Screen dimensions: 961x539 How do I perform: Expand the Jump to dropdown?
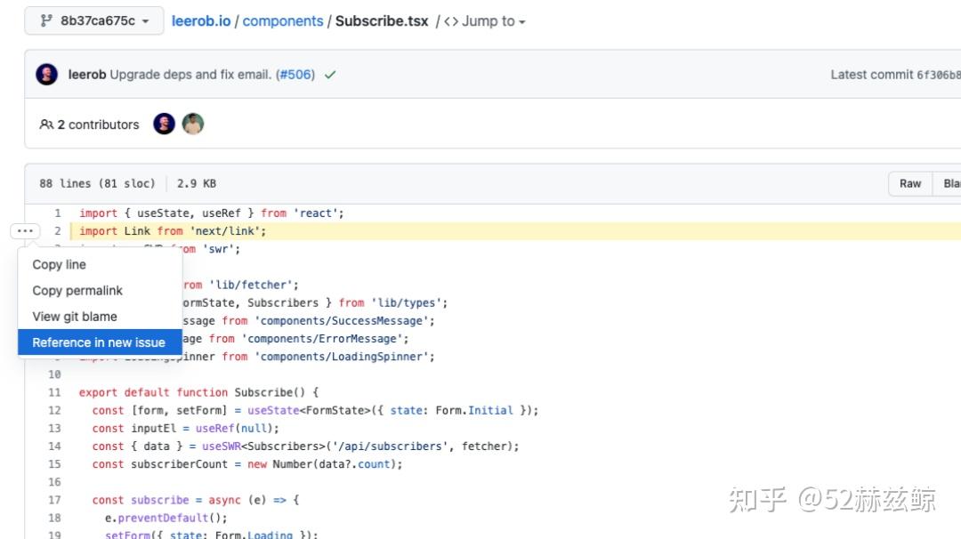point(491,21)
